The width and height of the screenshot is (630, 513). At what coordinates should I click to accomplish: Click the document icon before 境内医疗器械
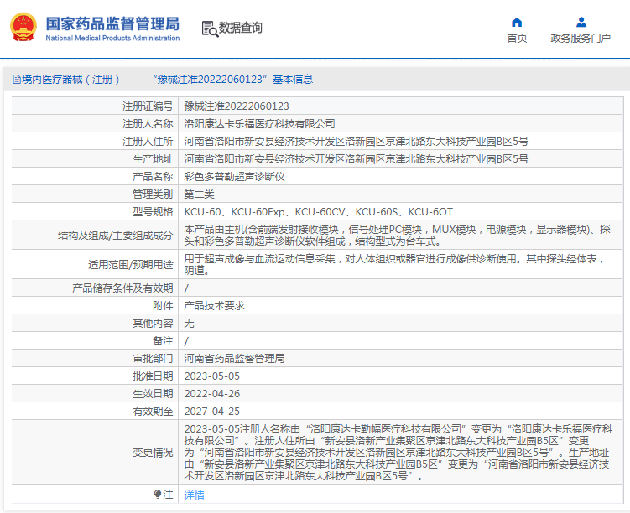click(17, 80)
